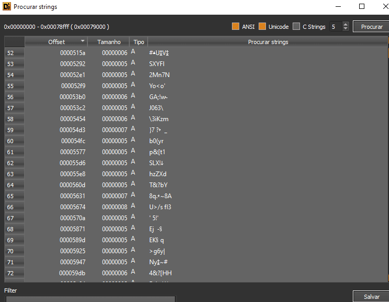Select the string \3iKzm

coord(159,119)
